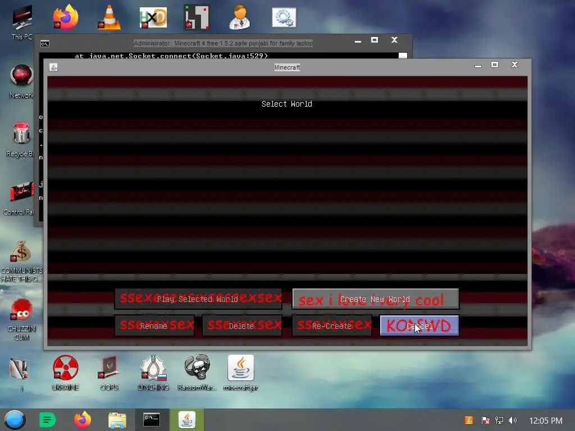Click the network tray icon

coord(499,420)
